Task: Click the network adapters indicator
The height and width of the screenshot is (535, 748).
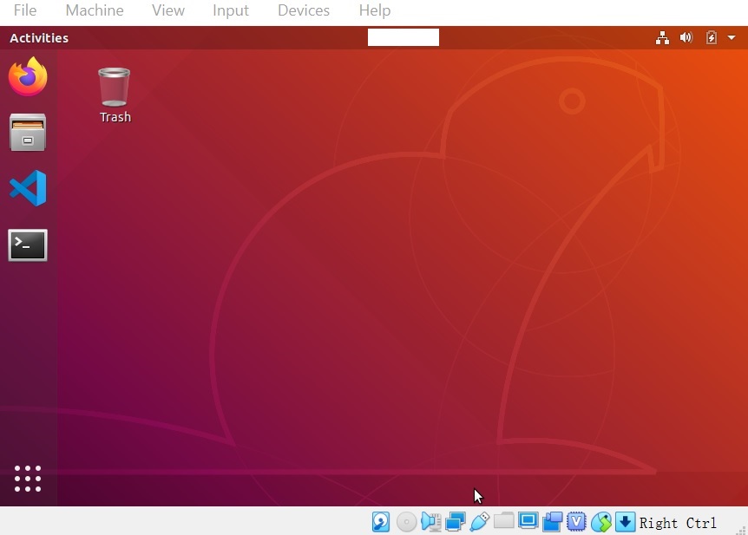Action: (455, 522)
